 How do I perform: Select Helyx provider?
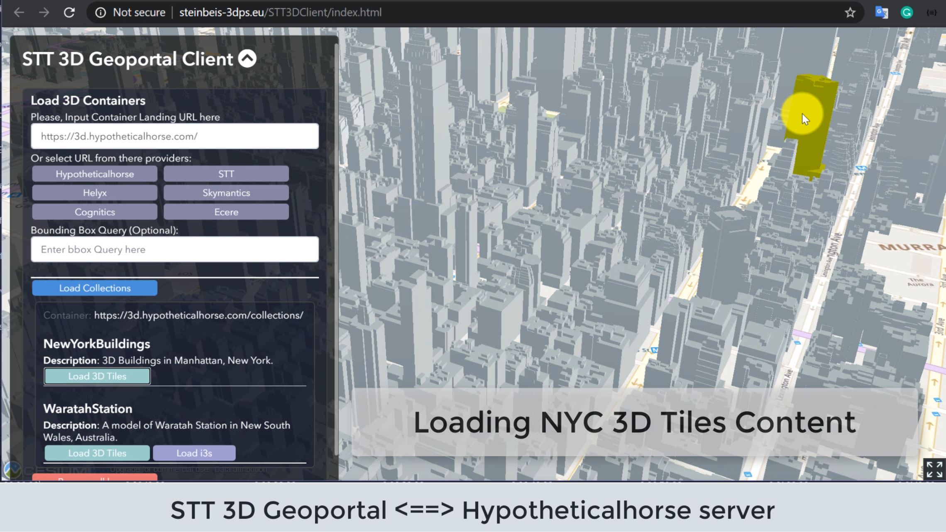coord(95,193)
